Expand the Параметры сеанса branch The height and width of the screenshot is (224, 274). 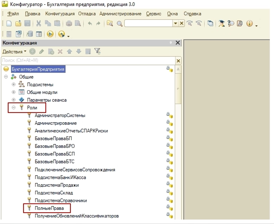tap(13, 100)
